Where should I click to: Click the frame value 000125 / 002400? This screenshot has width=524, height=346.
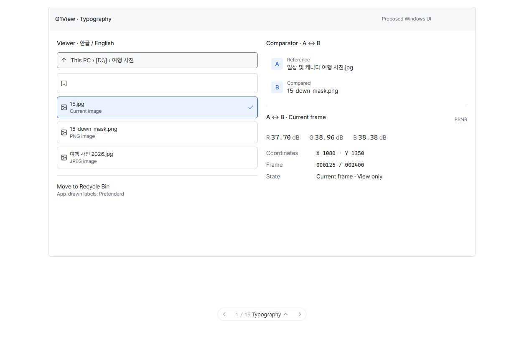340,165
